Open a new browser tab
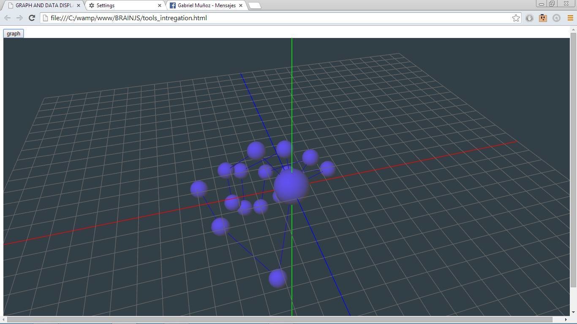 pyautogui.click(x=254, y=5)
